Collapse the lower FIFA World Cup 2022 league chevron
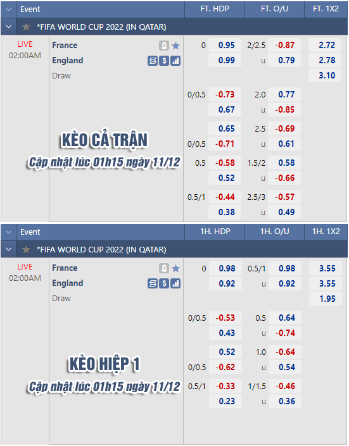The image size is (349, 446). point(8,250)
